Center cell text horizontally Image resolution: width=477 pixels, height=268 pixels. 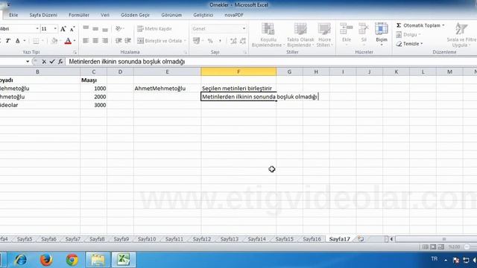[95, 40]
